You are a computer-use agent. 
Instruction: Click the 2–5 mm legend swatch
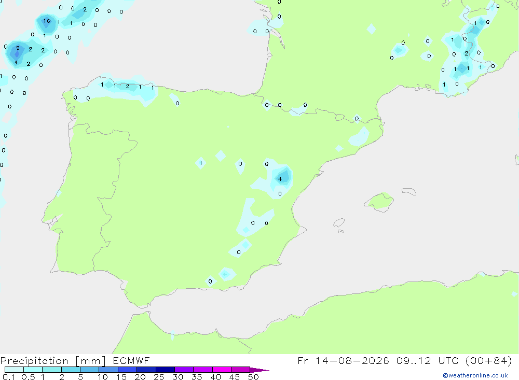(x=71, y=370)
